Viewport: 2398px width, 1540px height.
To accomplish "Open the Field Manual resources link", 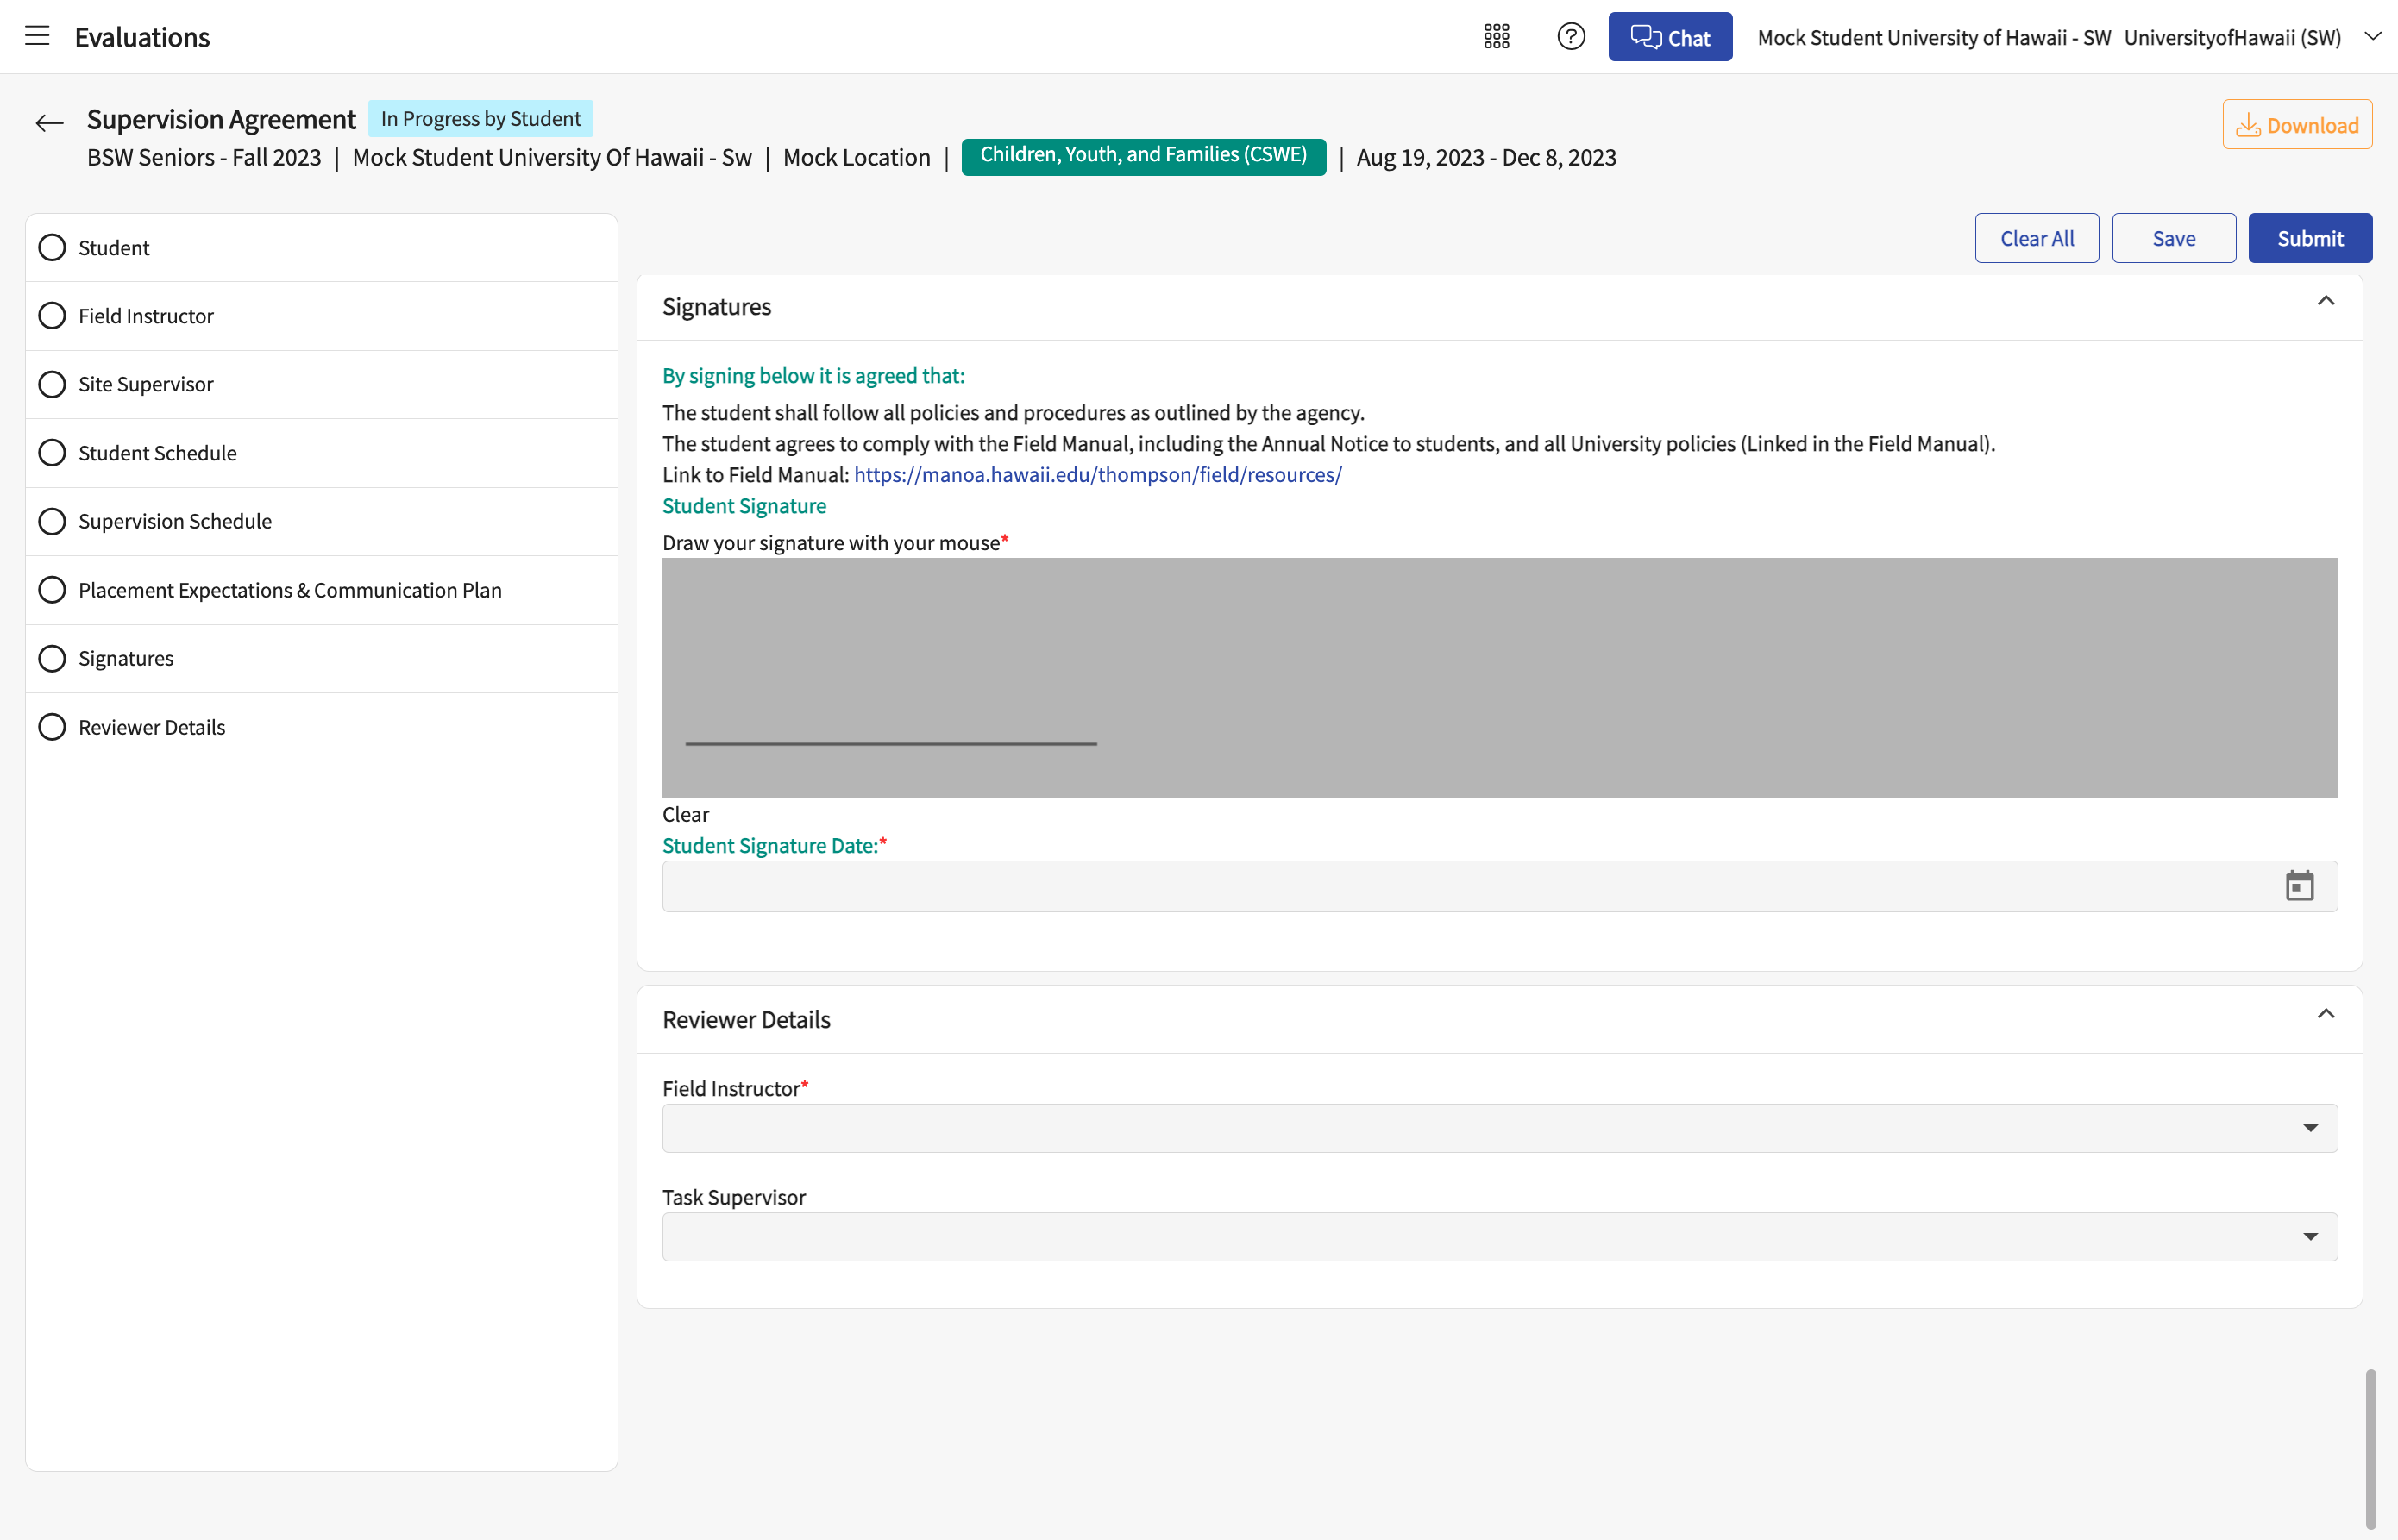I will pyautogui.click(x=1097, y=475).
